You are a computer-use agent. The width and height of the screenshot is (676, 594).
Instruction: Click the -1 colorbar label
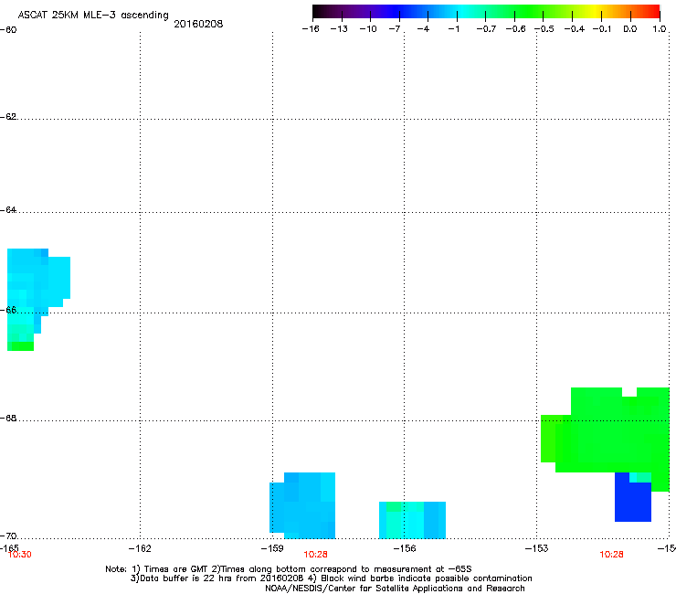tap(453, 29)
